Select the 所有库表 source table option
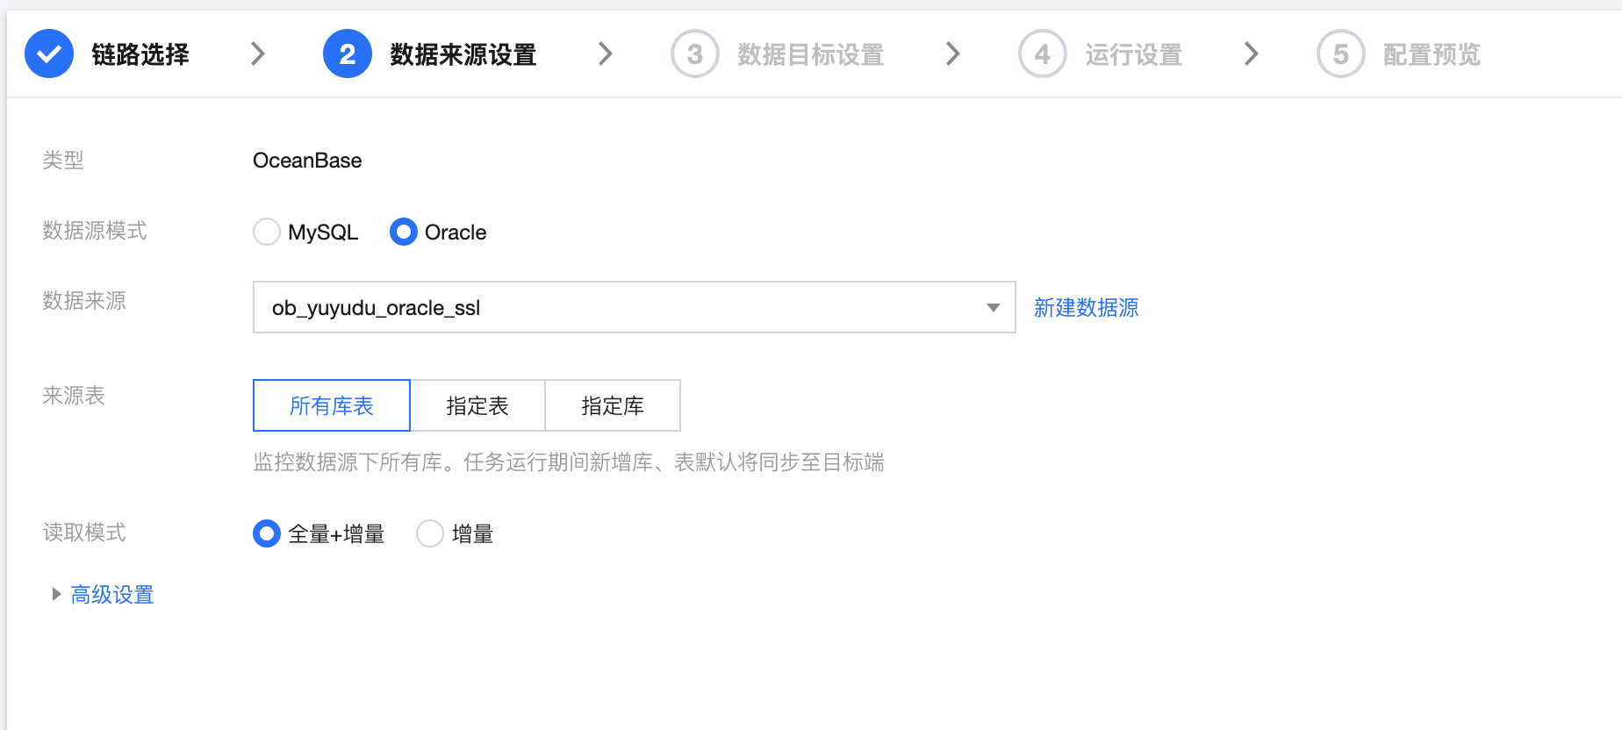 pos(332,406)
